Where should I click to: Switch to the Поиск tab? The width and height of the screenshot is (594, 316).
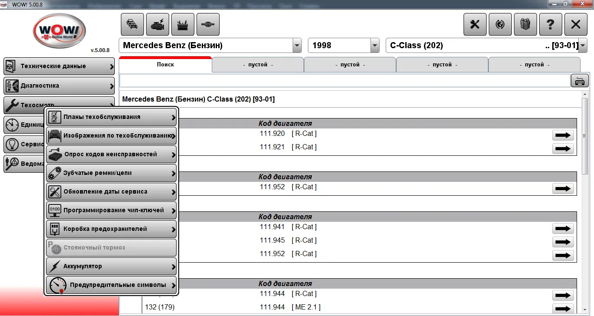click(165, 64)
